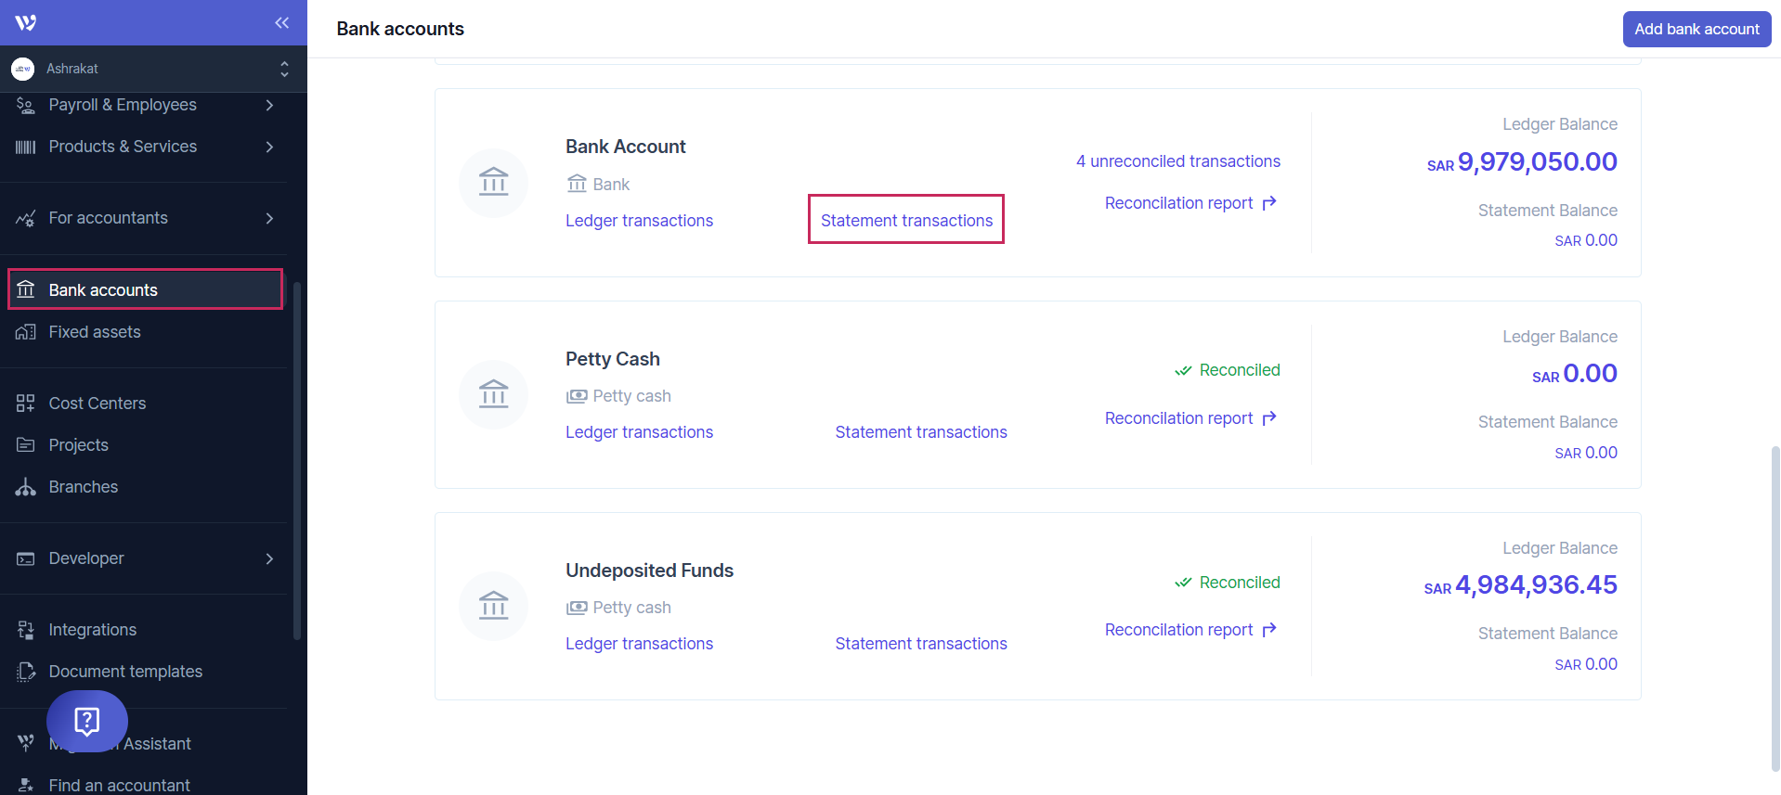
Task: Open 4 unreconciled transactions link
Action: pos(1177,161)
